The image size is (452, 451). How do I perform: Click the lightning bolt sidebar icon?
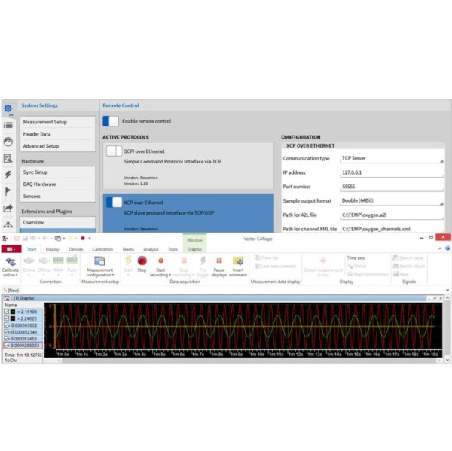tap(8, 175)
